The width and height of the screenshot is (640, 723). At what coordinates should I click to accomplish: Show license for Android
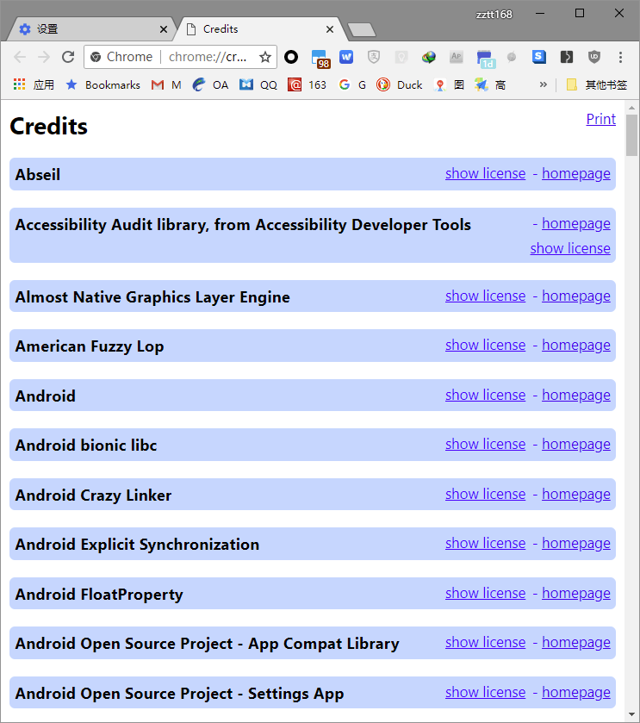(485, 395)
